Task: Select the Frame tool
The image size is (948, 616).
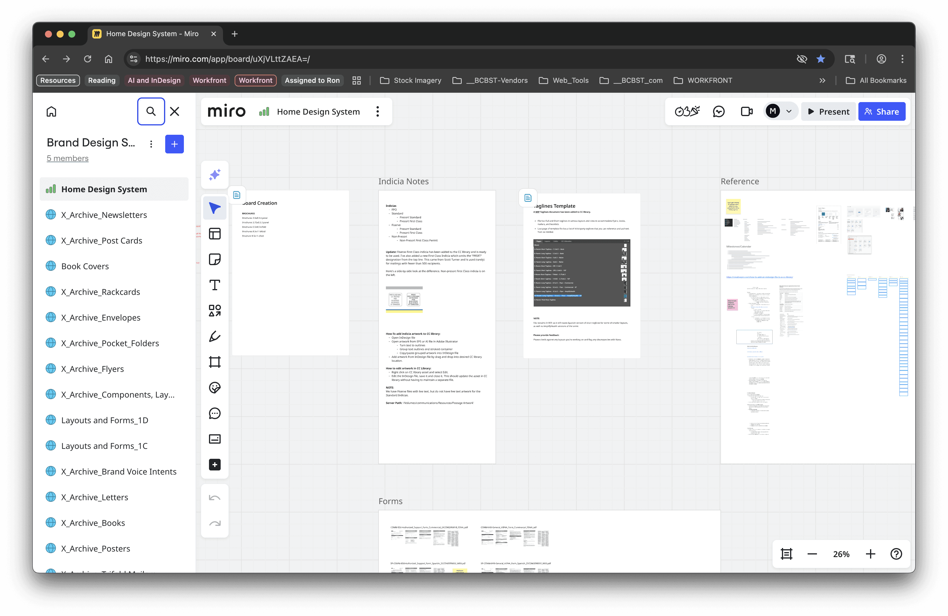Action: [215, 362]
